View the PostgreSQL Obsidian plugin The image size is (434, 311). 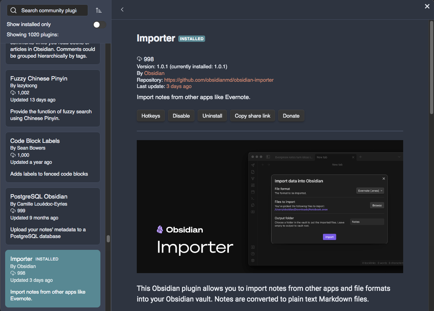(53, 216)
